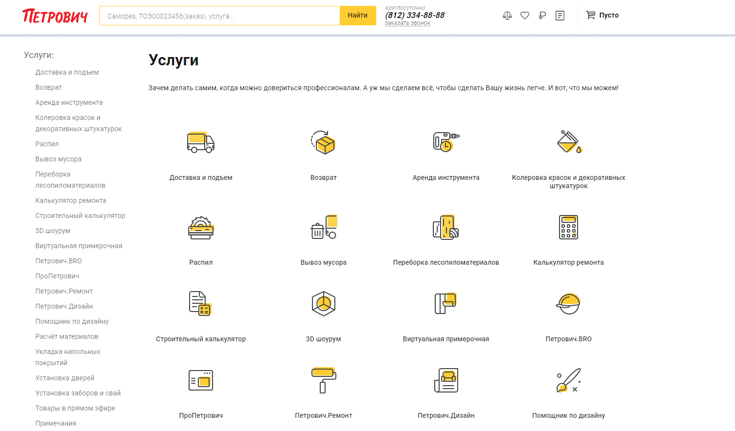Select Укладка напольных покрытий in sidebar

coord(68,357)
